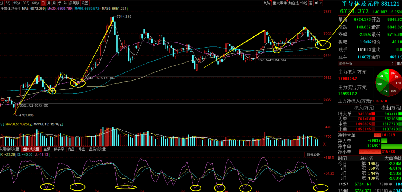
Task: Select the 换手率 tab
Action: click(x=59, y=149)
